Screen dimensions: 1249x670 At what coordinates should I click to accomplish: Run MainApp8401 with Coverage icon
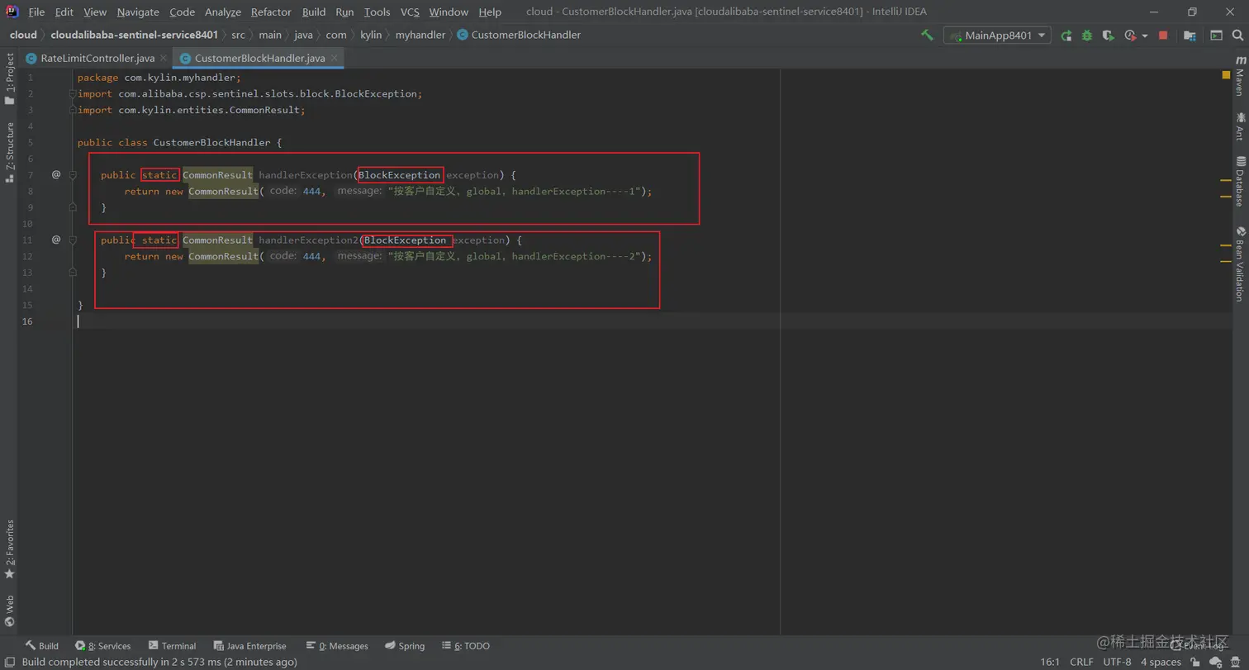1109,36
